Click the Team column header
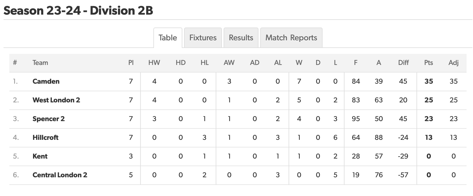473x196 pixels. point(40,63)
